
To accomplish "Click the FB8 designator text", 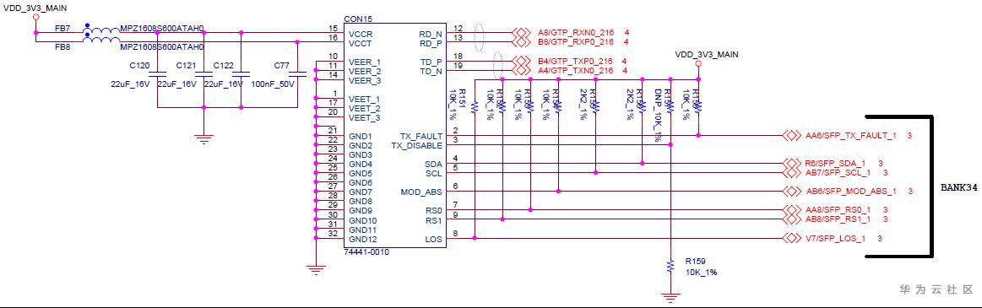I will point(62,47).
